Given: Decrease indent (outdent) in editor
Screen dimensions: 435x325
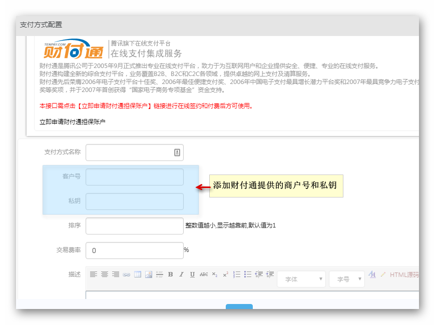Looking at the screenshot, I should (x=259, y=274).
